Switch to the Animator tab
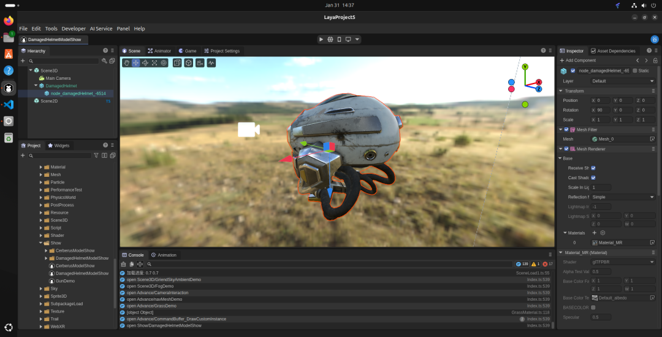This screenshot has height=337, width=662. coord(159,51)
